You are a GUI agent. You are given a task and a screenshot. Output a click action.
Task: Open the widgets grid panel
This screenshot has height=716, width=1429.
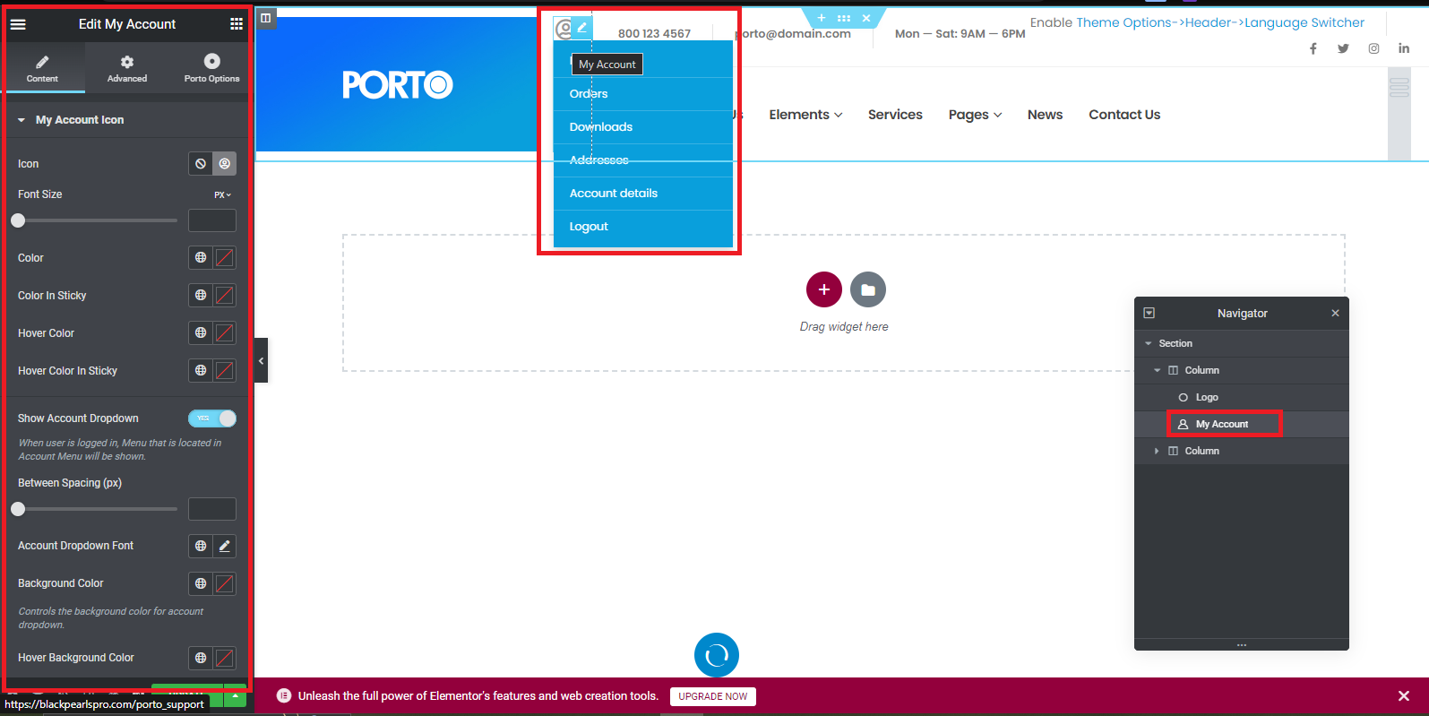[237, 24]
